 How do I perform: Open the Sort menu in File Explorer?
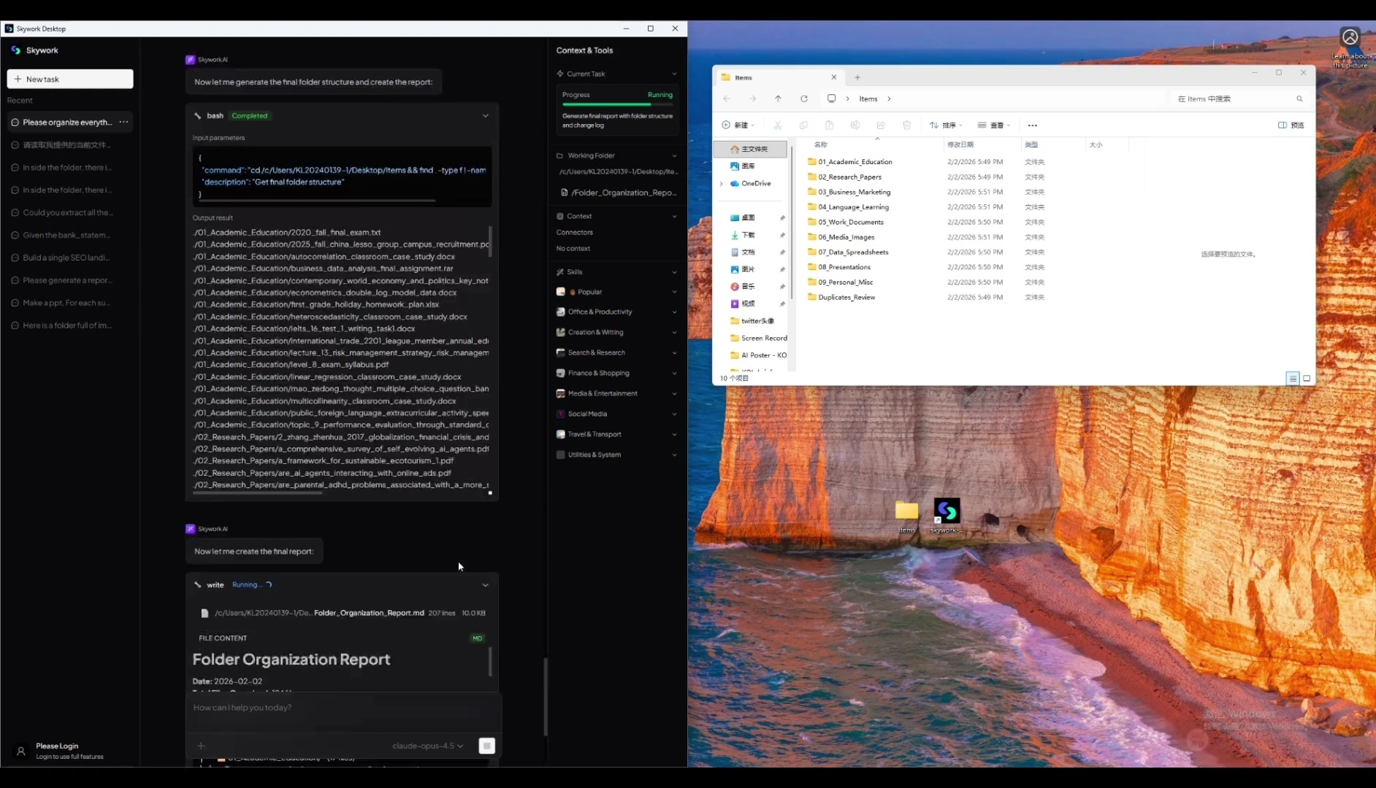[946, 125]
